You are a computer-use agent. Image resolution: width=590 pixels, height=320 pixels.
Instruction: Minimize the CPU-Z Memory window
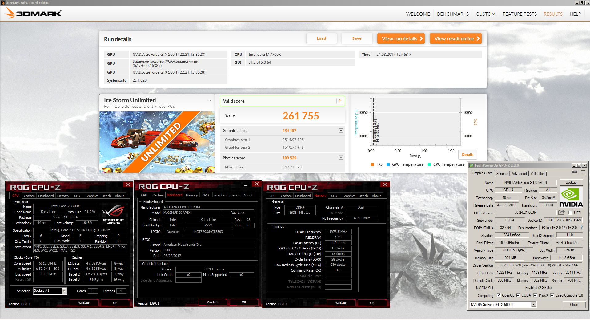coord(374,185)
